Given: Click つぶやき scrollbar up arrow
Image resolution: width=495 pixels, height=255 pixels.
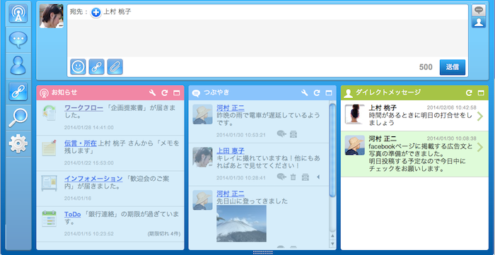Looking at the screenshot, I should 332,236.
